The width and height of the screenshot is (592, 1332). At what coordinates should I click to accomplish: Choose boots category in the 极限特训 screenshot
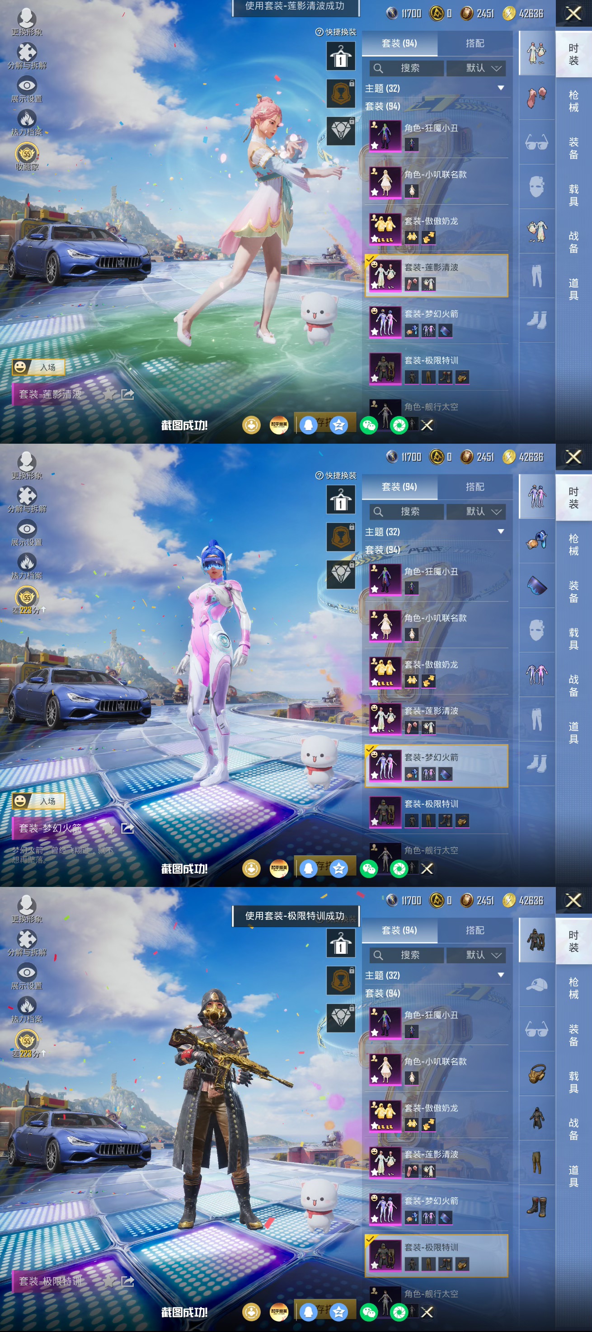(537, 1207)
